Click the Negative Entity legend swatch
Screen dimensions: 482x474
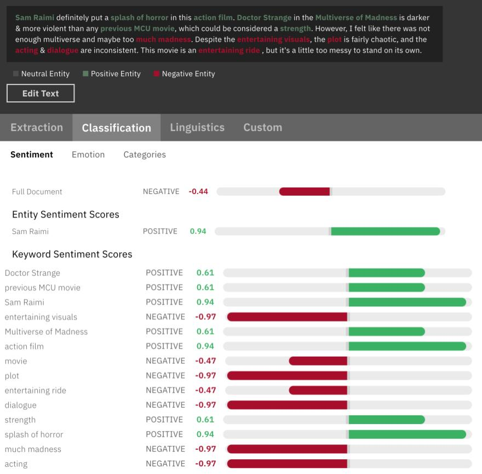pos(156,73)
